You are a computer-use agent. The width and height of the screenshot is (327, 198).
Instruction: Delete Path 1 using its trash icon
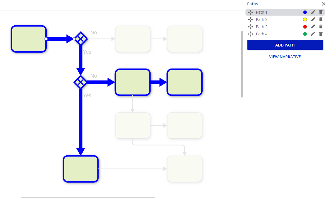(x=321, y=12)
